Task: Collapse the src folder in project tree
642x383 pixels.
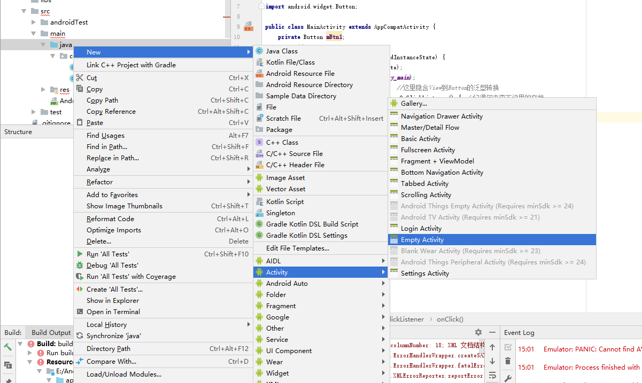Action: click(24, 11)
